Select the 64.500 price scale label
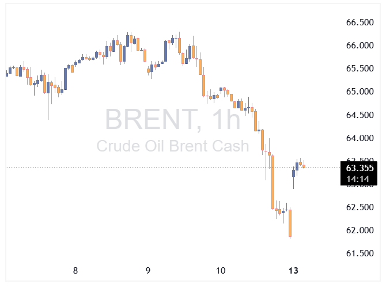 click(x=359, y=115)
